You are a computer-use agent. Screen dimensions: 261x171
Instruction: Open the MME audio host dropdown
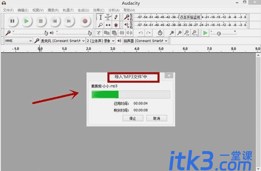point(18,41)
